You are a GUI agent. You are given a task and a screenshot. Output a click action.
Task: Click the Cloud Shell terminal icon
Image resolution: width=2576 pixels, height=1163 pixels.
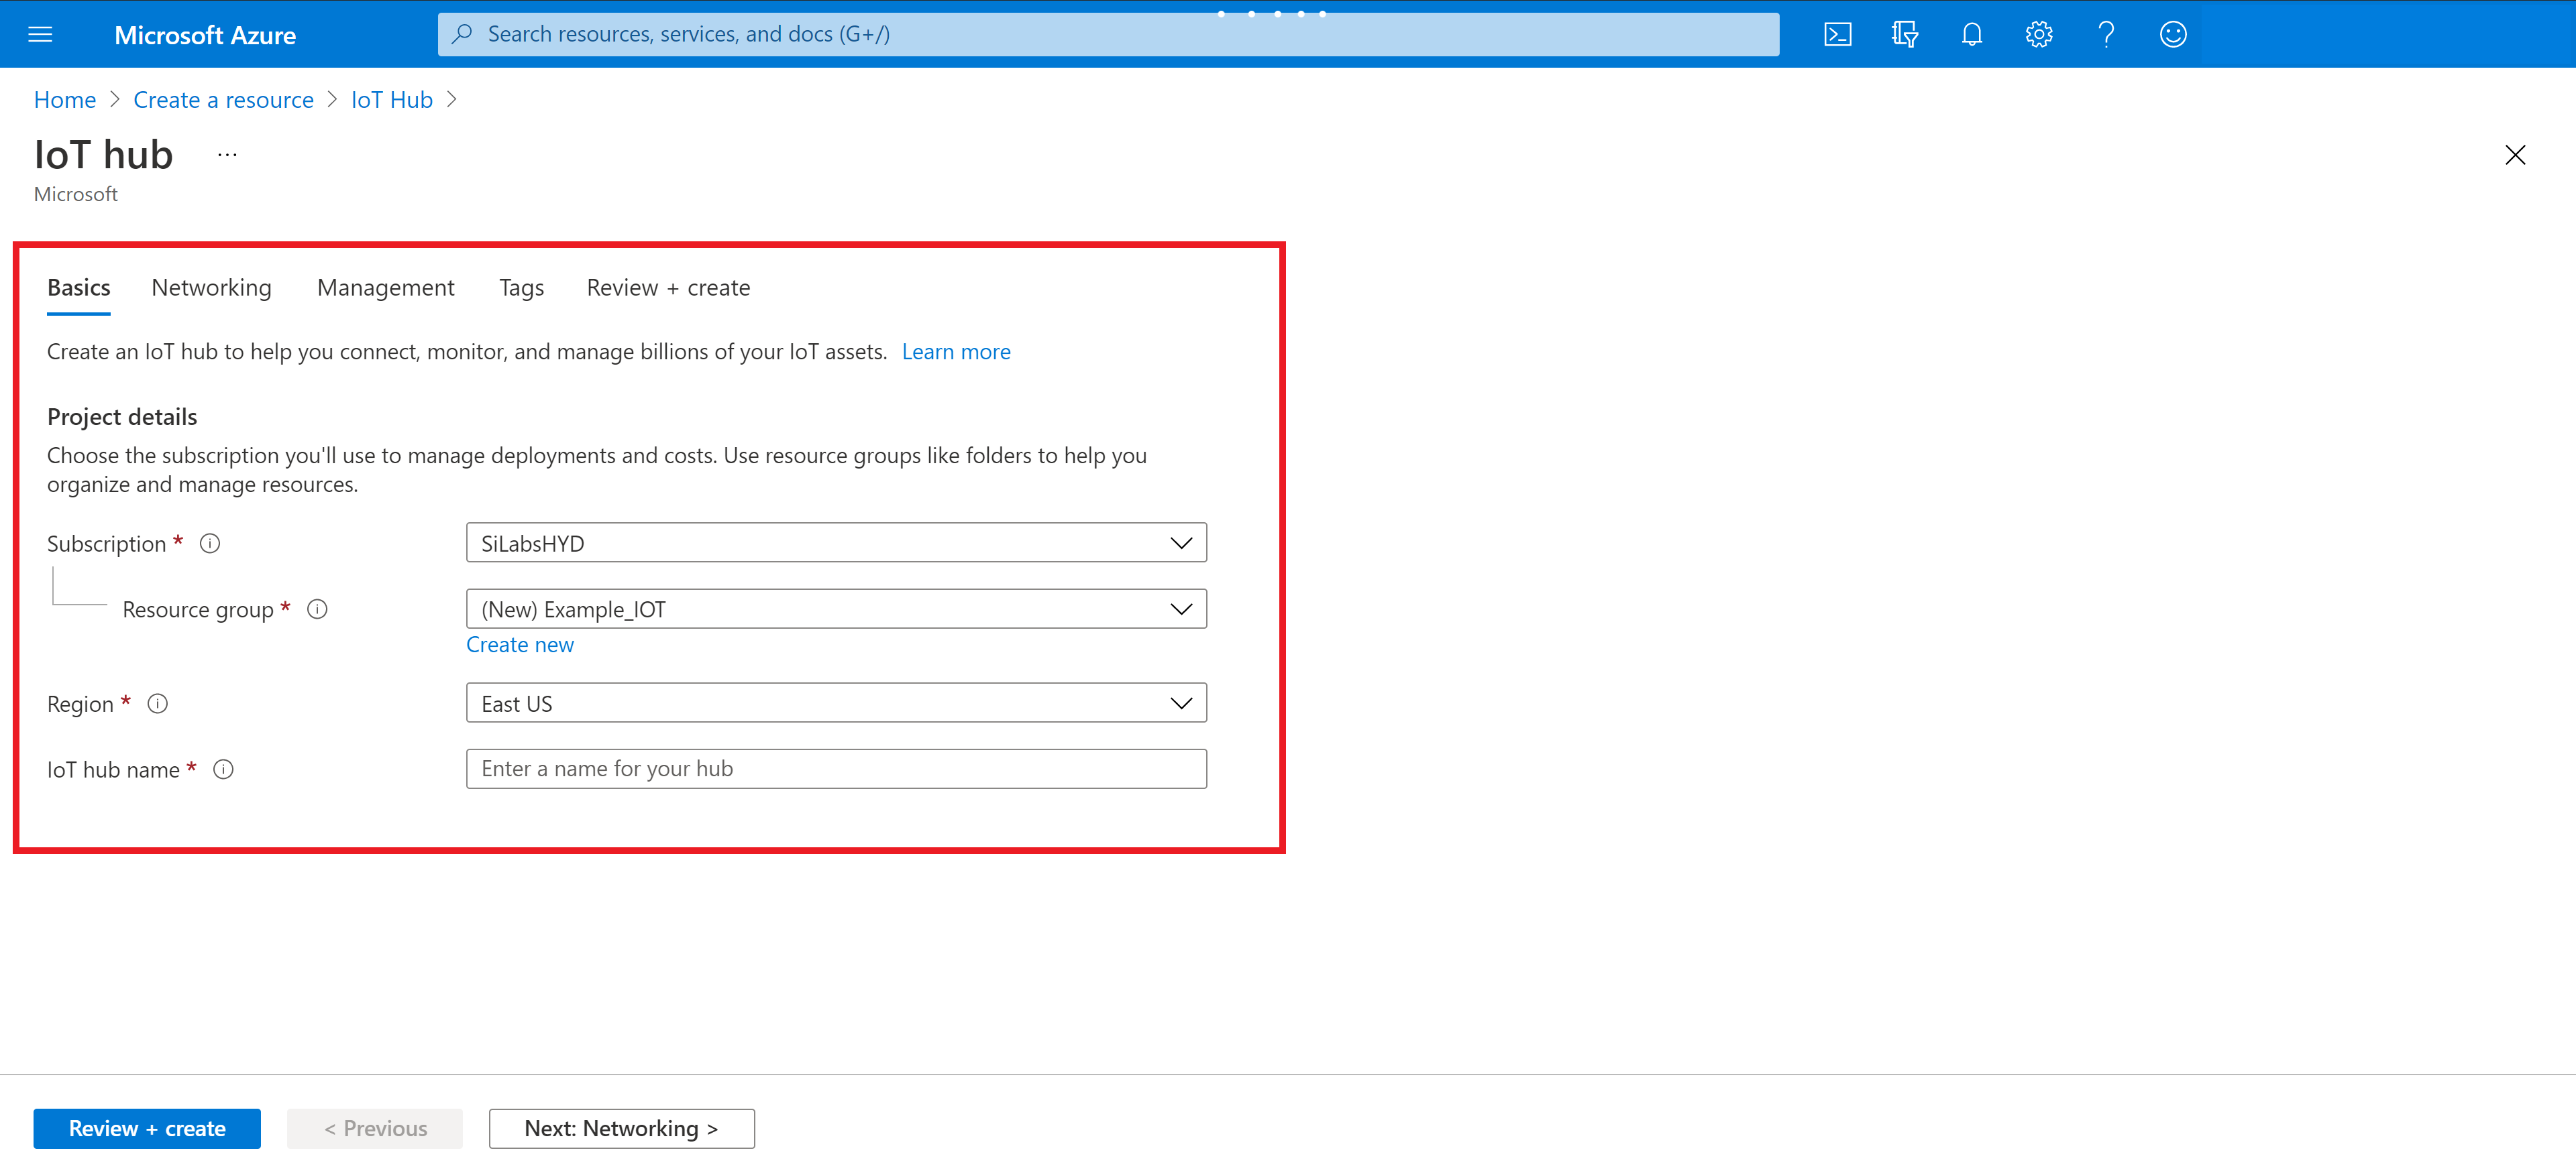[1841, 33]
